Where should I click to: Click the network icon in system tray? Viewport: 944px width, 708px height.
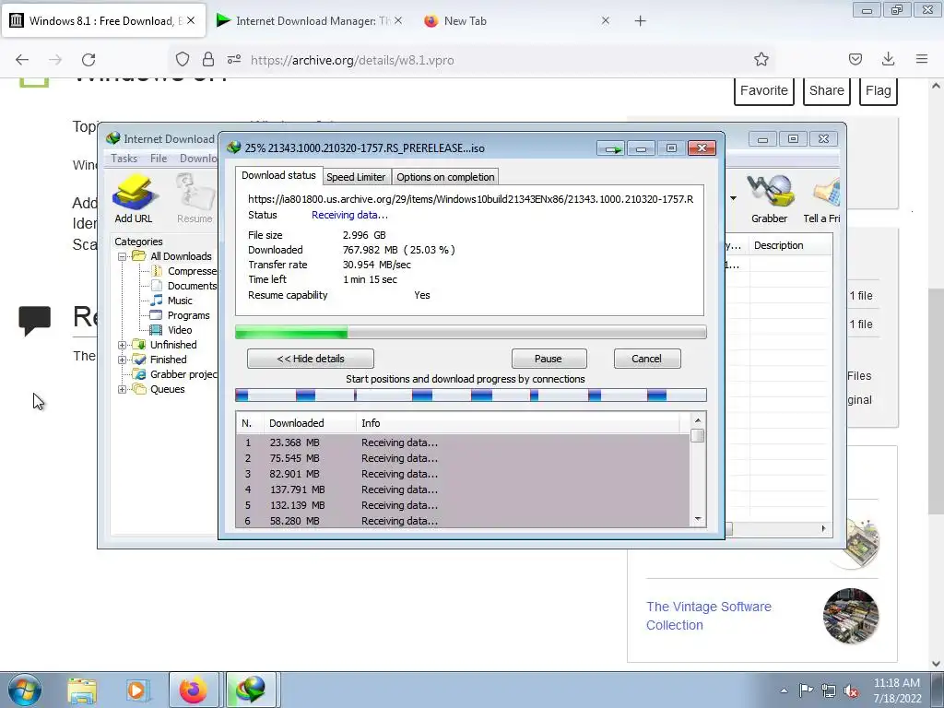(x=829, y=690)
